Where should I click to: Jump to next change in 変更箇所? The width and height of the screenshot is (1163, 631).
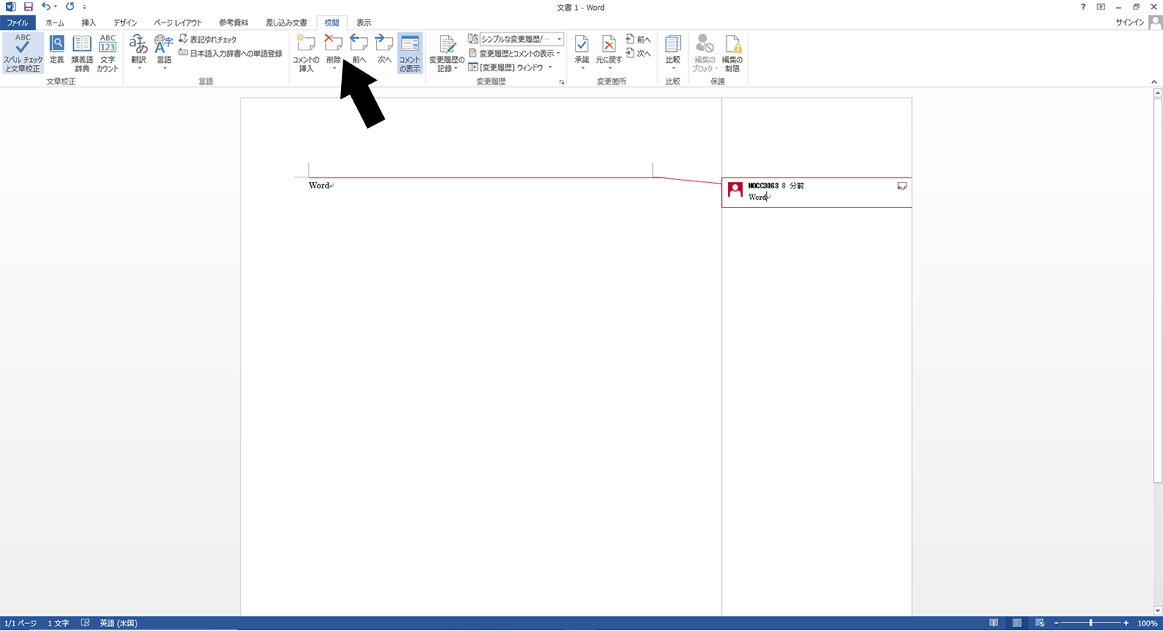coord(638,53)
